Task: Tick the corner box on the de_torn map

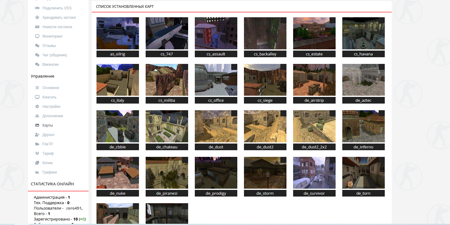Action: [382, 160]
